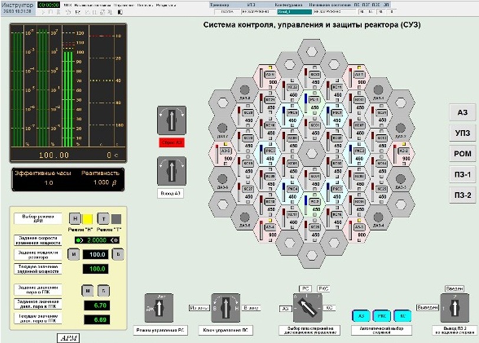This screenshot has height=343, width=479.
Task: Click the Введен position label
Action: coord(455,288)
